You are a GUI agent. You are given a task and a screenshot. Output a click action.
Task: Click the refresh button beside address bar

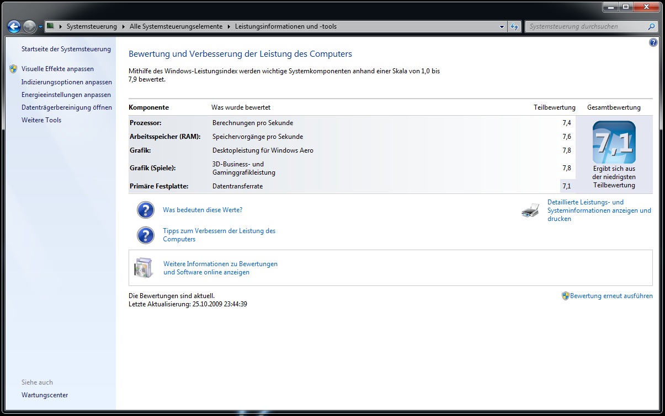[514, 26]
